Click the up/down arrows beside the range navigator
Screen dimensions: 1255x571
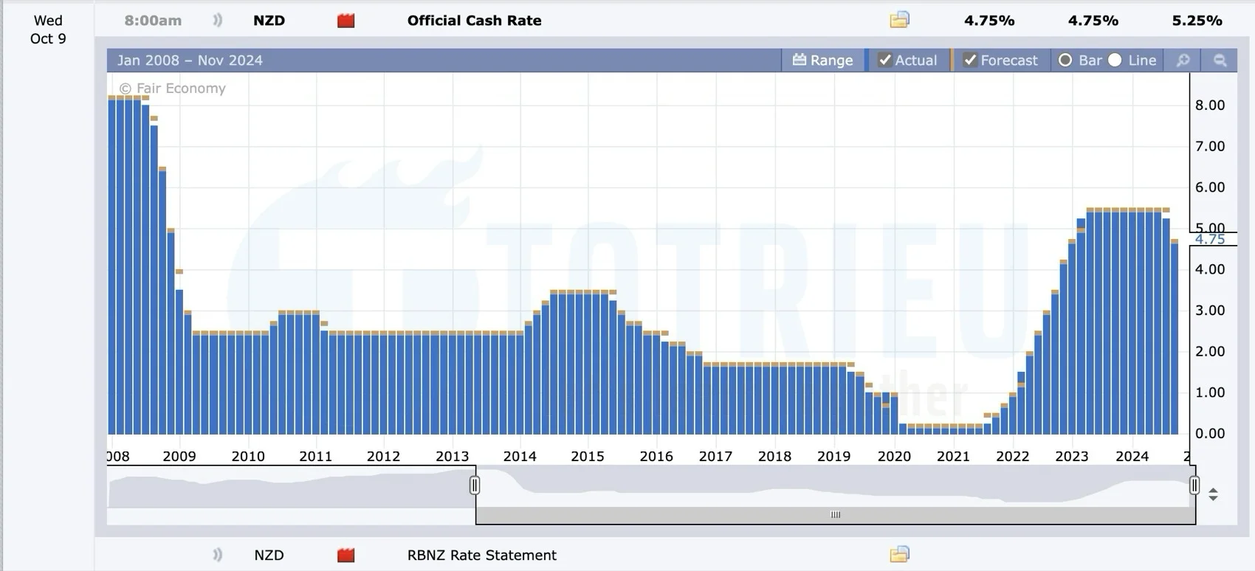click(1213, 495)
